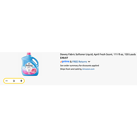
Task: Click the bottle handle in the image
Action: pyautogui.click(x=36, y=61)
